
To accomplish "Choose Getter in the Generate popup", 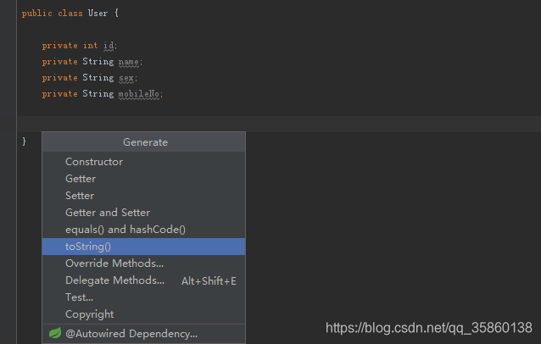I will (143, 179).
